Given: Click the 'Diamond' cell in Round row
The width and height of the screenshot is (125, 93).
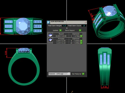Looking at the screenshot, I should coord(76,34).
